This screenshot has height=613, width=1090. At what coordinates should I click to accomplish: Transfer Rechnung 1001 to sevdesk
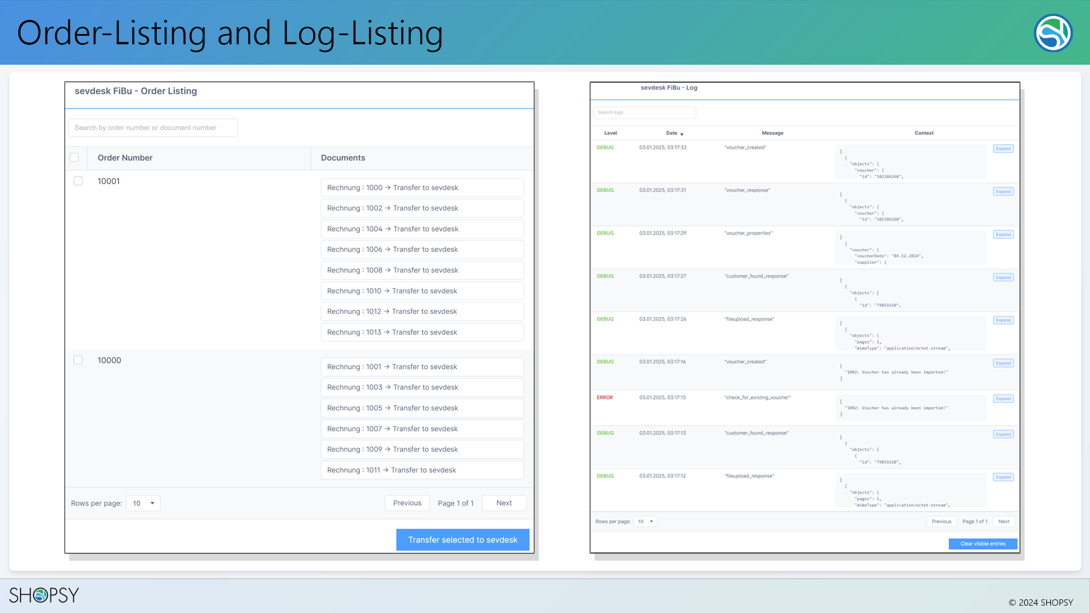pyautogui.click(x=422, y=367)
